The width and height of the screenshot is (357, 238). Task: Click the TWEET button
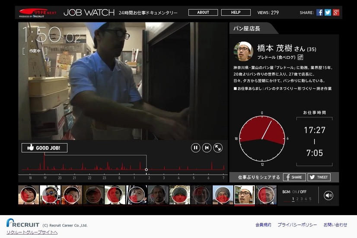pyautogui.click(x=319, y=177)
